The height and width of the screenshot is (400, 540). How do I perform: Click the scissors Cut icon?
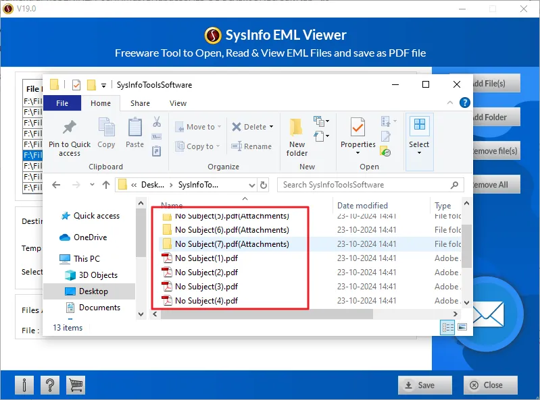pyautogui.click(x=157, y=122)
